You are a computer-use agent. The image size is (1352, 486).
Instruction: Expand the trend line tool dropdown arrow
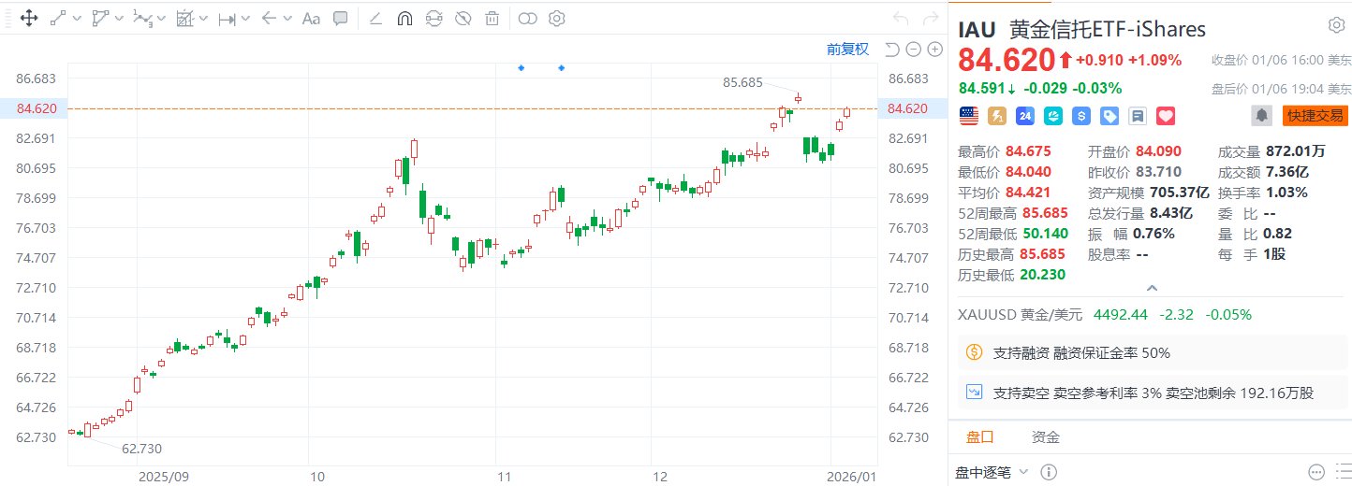76,18
